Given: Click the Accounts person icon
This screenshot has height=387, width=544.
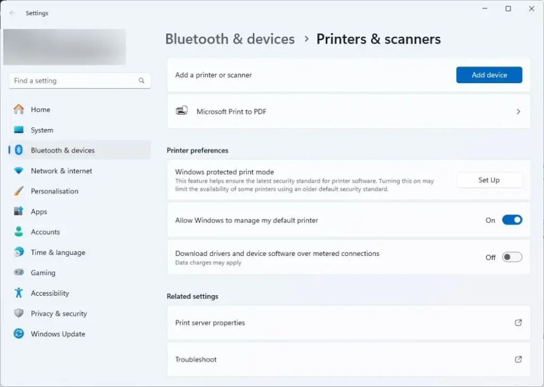Looking at the screenshot, I should [19, 232].
